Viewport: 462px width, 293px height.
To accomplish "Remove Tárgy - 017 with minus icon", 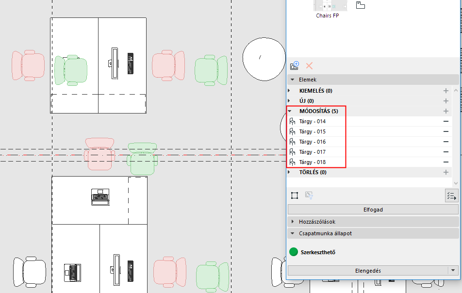I will pos(446,152).
